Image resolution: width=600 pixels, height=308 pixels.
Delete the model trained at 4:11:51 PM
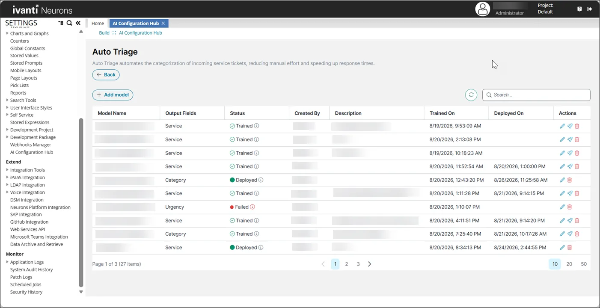(577, 221)
